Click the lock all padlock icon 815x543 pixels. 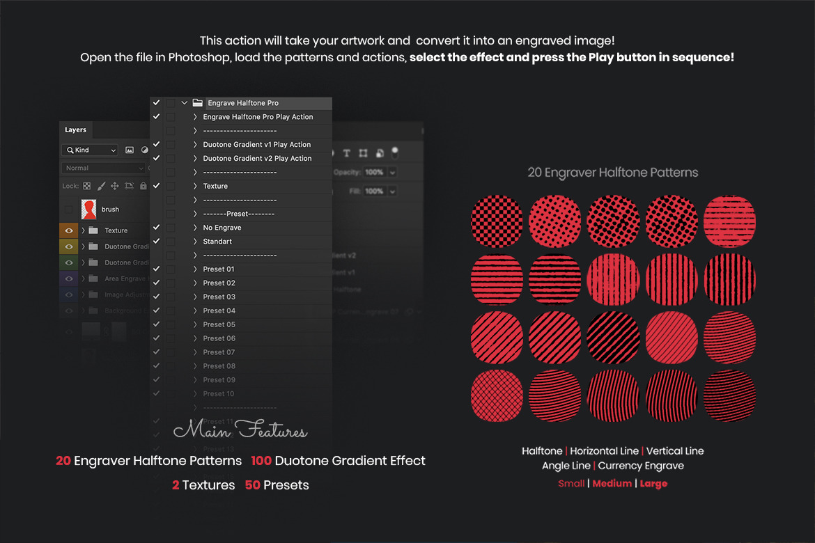coord(143,186)
